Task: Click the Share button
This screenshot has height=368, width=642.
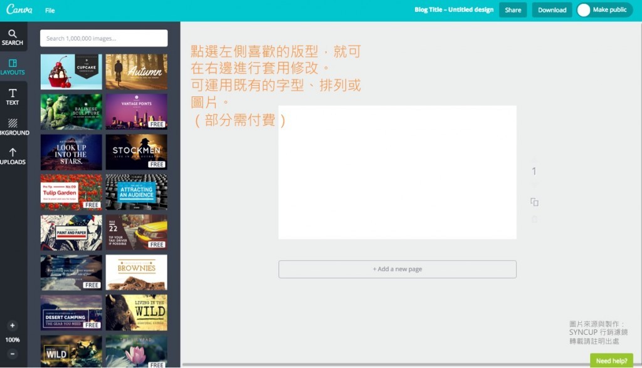Action: click(x=512, y=9)
